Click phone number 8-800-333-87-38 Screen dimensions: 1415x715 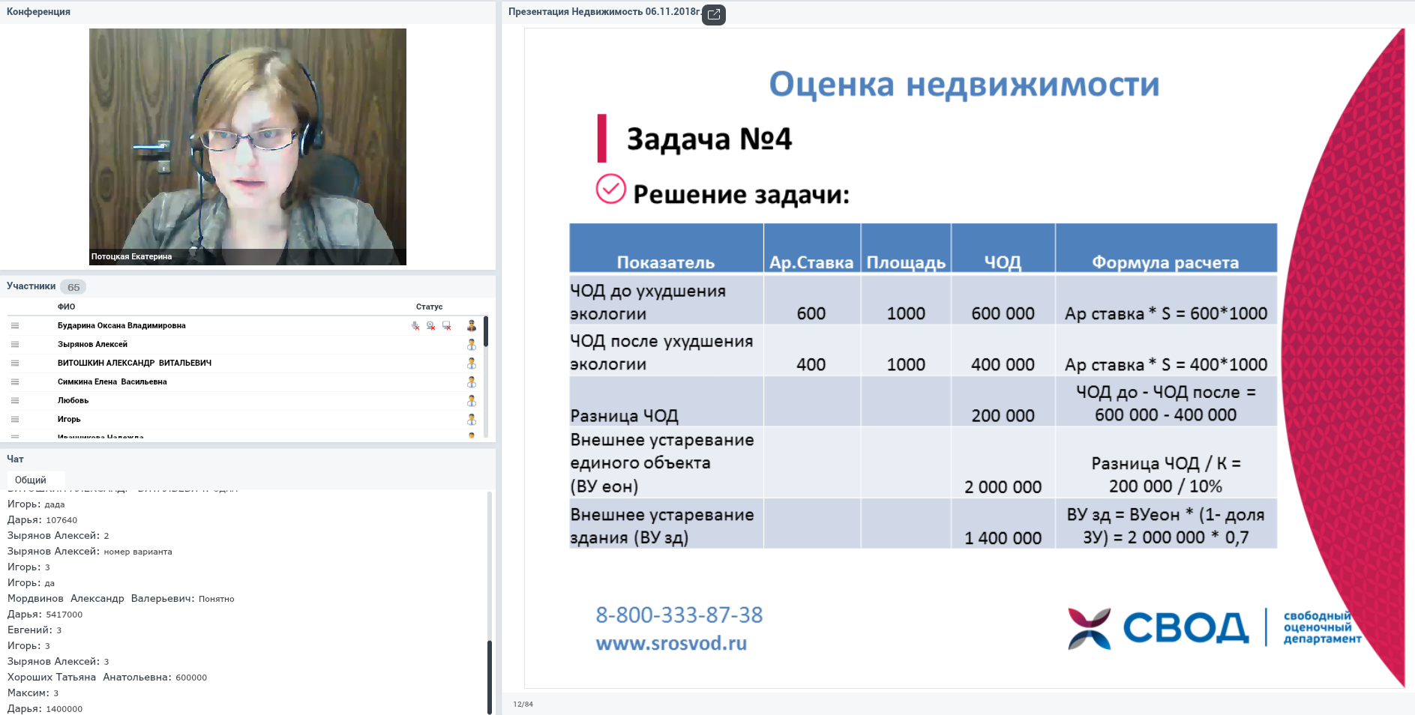pyautogui.click(x=679, y=615)
